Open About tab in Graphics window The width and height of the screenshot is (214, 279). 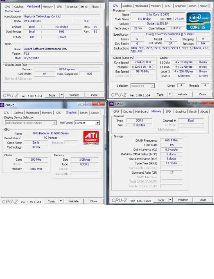(95, 113)
